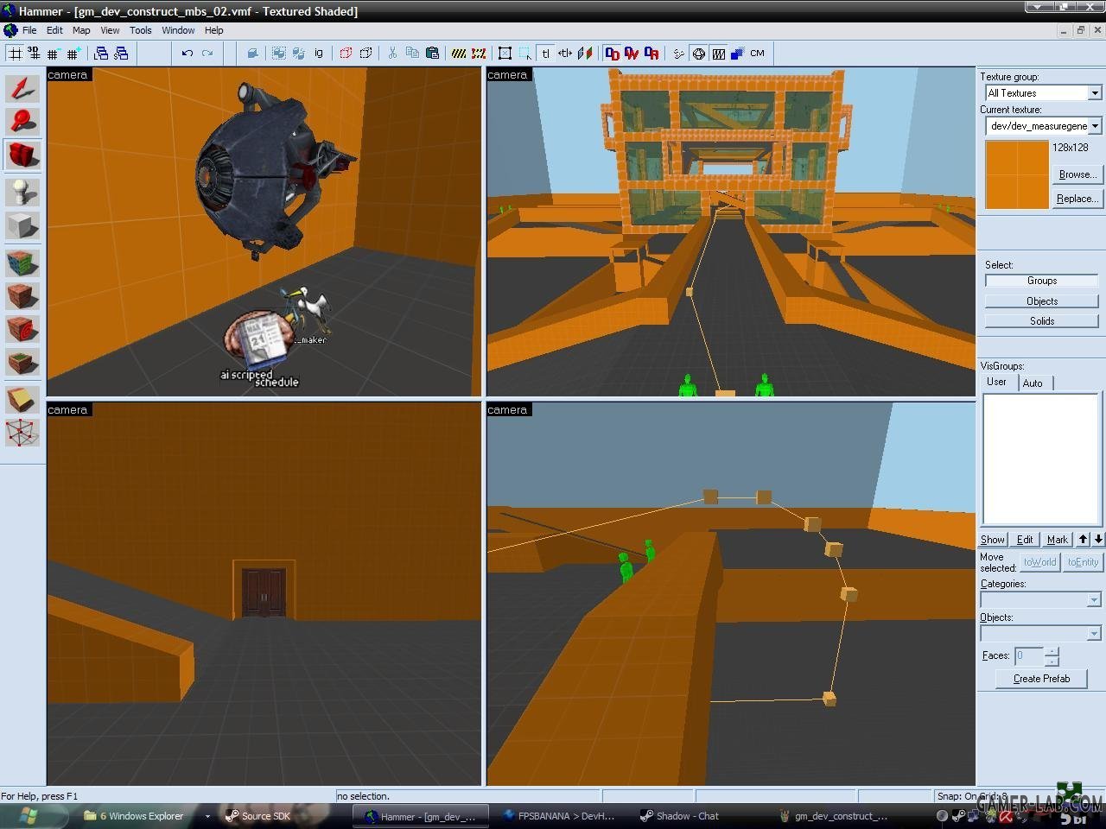Set selection mode to Groups
Viewport: 1106px width, 829px height.
pos(1042,281)
